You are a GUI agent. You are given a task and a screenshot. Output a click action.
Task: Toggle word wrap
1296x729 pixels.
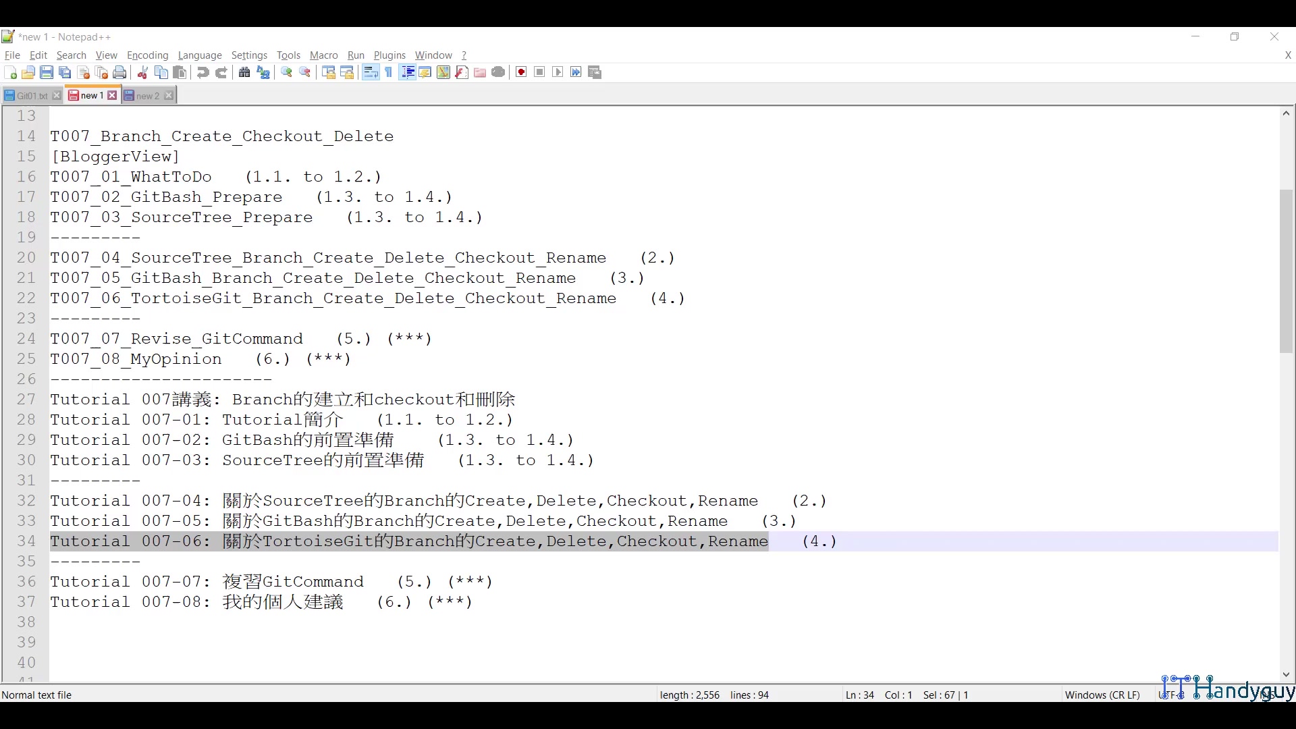[371, 72]
